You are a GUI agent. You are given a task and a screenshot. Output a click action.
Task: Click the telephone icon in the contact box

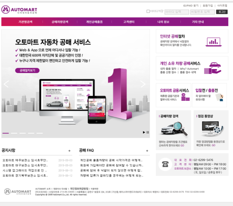[x=165, y=164]
